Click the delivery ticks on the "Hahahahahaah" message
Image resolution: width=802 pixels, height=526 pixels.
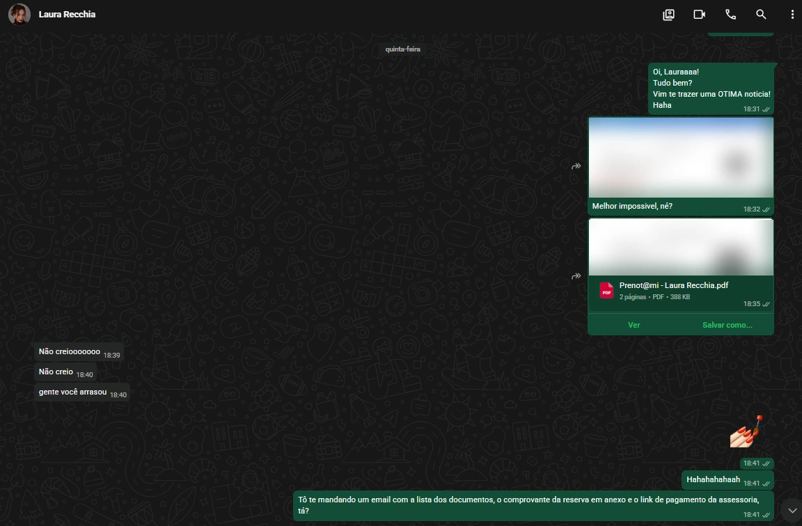click(766, 484)
